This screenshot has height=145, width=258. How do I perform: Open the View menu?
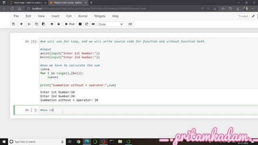pyautogui.click(x=41, y=16)
